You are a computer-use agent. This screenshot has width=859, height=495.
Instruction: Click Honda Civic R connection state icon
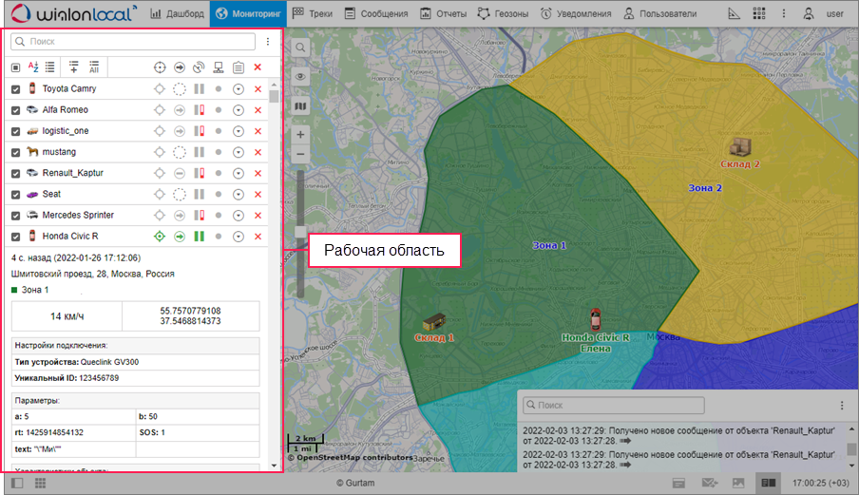click(199, 237)
